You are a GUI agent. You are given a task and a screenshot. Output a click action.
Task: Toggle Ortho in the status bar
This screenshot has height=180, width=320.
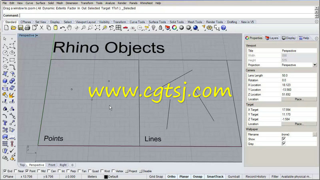point(172,176)
